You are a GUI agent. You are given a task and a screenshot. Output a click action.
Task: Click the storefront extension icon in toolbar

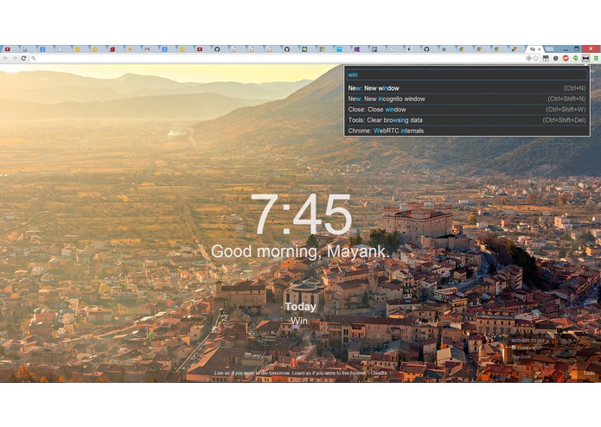(x=546, y=58)
